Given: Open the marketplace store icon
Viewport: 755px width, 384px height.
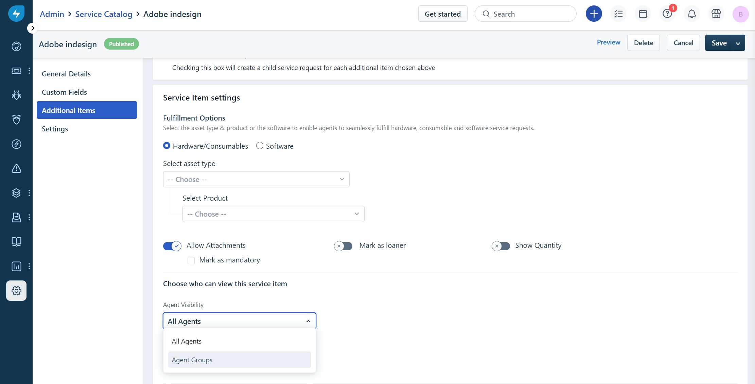Looking at the screenshot, I should (716, 14).
